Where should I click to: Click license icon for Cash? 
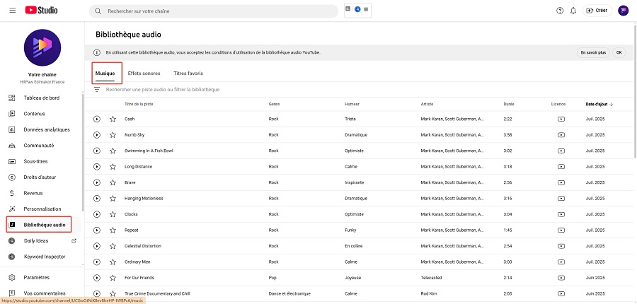tap(561, 119)
